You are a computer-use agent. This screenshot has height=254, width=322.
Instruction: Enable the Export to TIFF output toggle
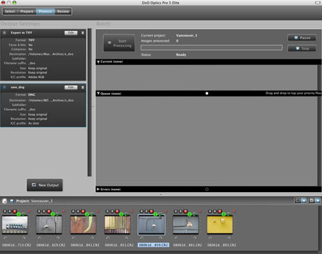[x=5, y=33]
